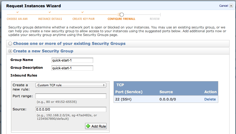The width and height of the screenshot is (236, 134).
Task: Go to Create Key Pair step
Action: point(83,19)
